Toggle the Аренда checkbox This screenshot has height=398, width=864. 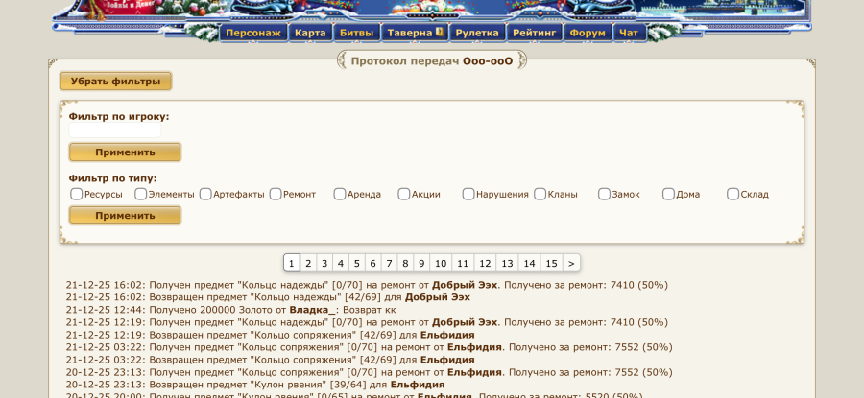click(340, 194)
